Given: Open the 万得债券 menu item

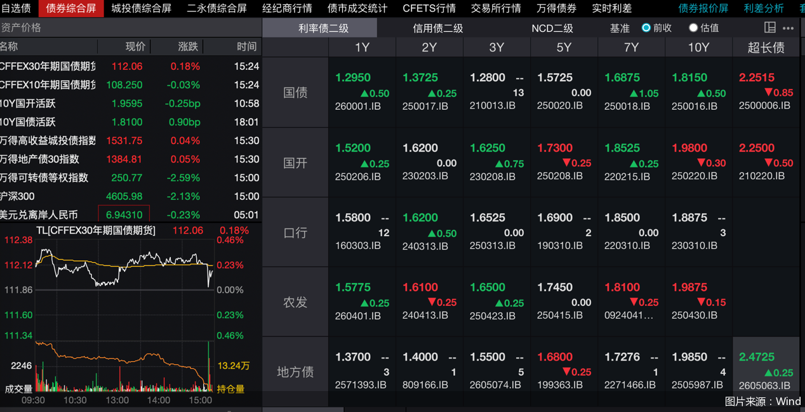Looking at the screenshot, I should click(559, 9).
